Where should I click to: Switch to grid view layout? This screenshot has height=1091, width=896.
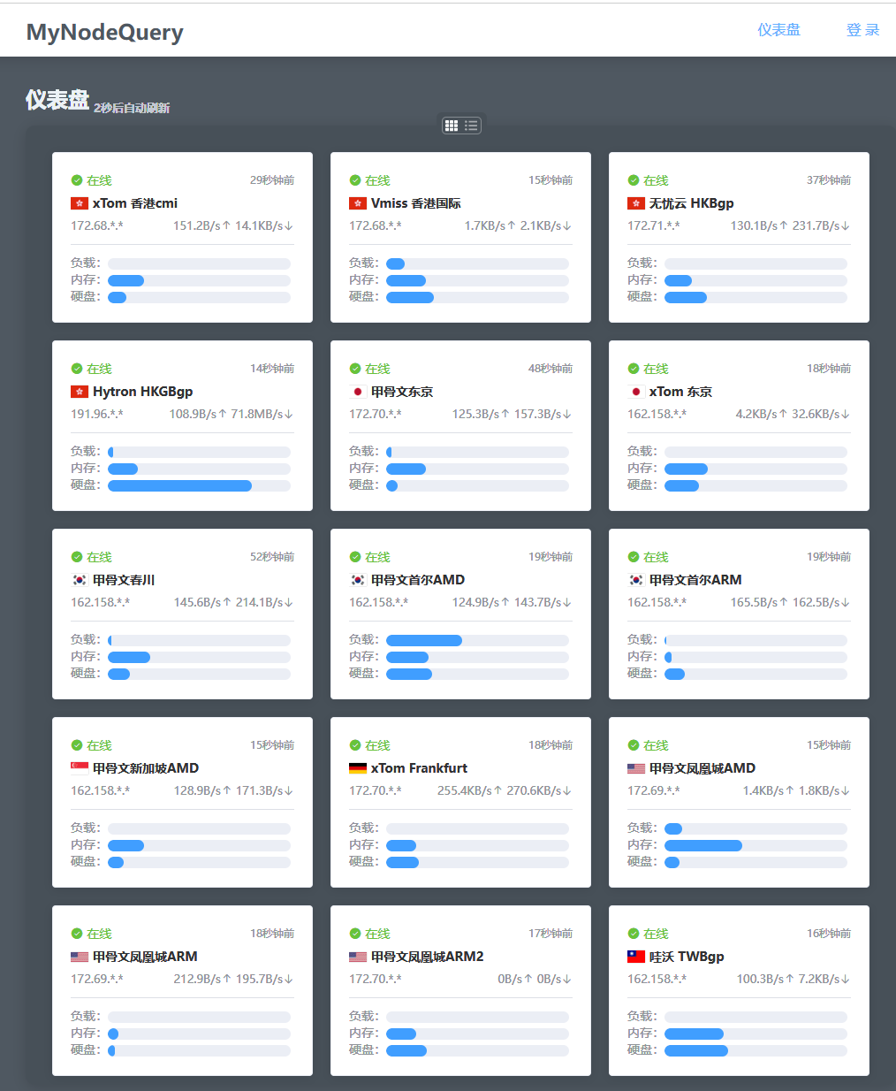pos(452,126)
